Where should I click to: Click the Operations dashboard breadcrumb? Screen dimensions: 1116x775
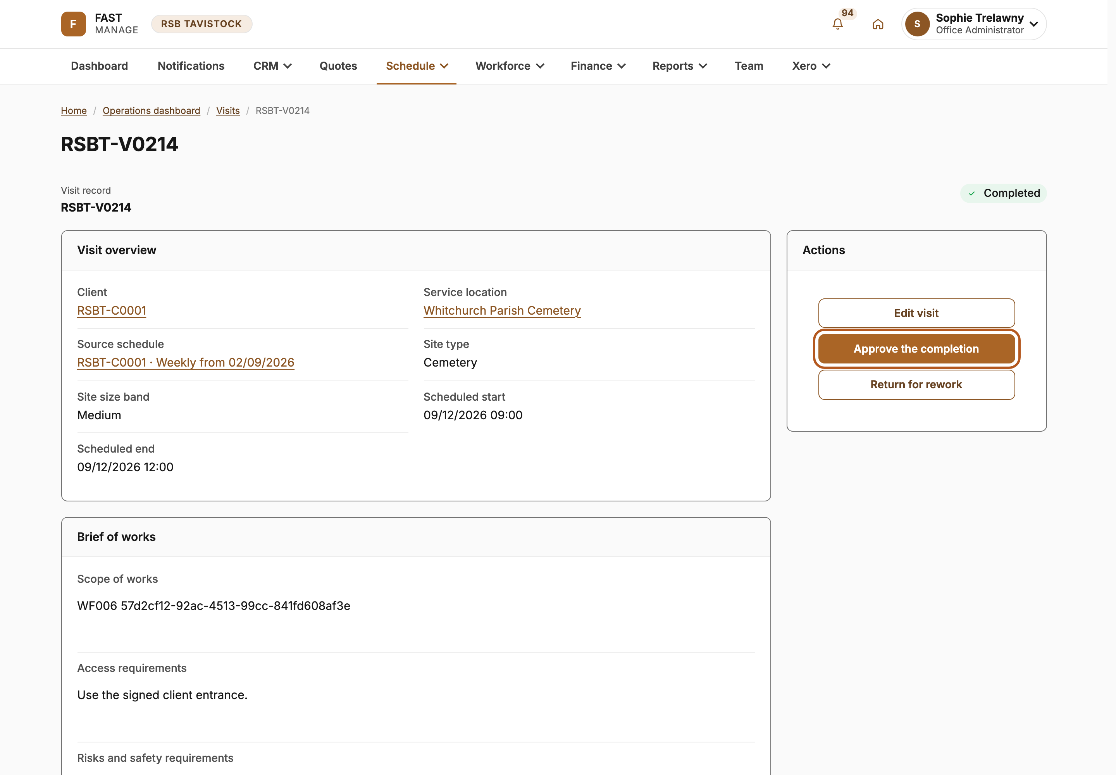(152, 111)
